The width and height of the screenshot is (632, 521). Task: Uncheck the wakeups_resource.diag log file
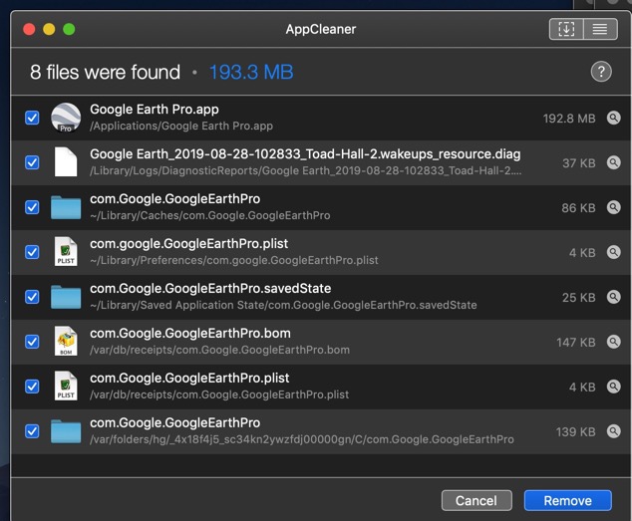[x=32, y=162]
